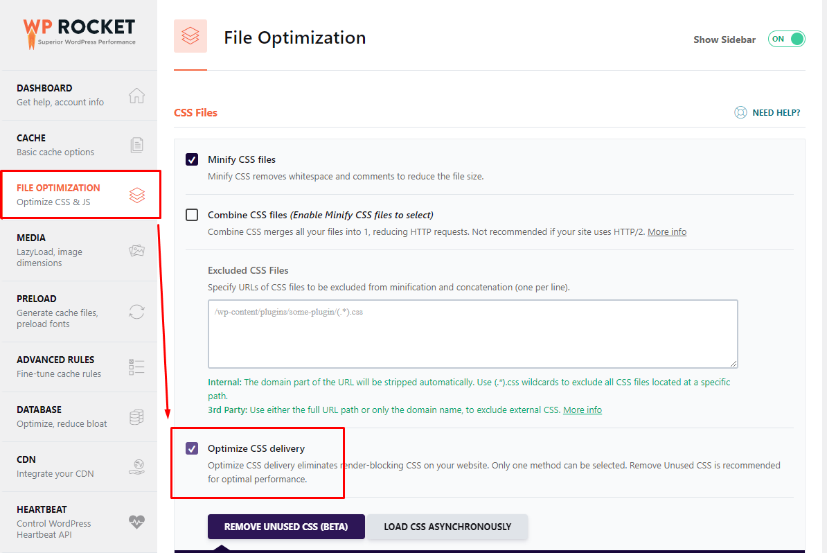Open More info link for Combine CSS

(667, 231)
